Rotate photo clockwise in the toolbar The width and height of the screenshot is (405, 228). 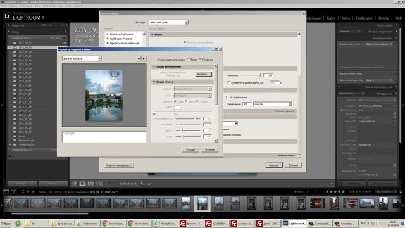tap(149, 184)
